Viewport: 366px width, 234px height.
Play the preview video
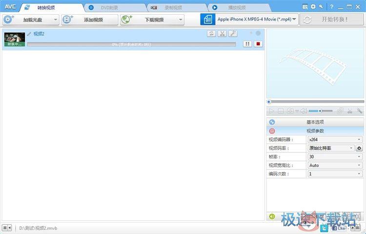[x=271, y=111]
